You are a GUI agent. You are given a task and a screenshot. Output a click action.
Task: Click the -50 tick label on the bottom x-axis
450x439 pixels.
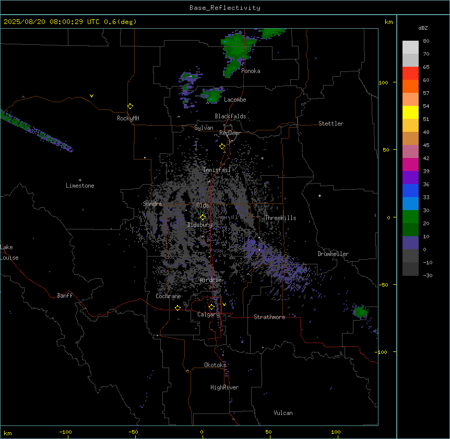(x=133, y=432)
